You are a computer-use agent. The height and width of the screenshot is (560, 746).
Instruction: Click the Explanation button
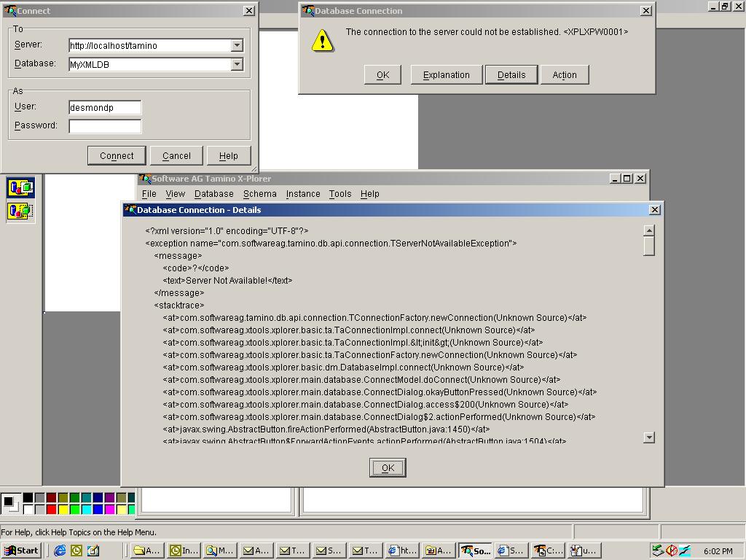click(447, 75)
